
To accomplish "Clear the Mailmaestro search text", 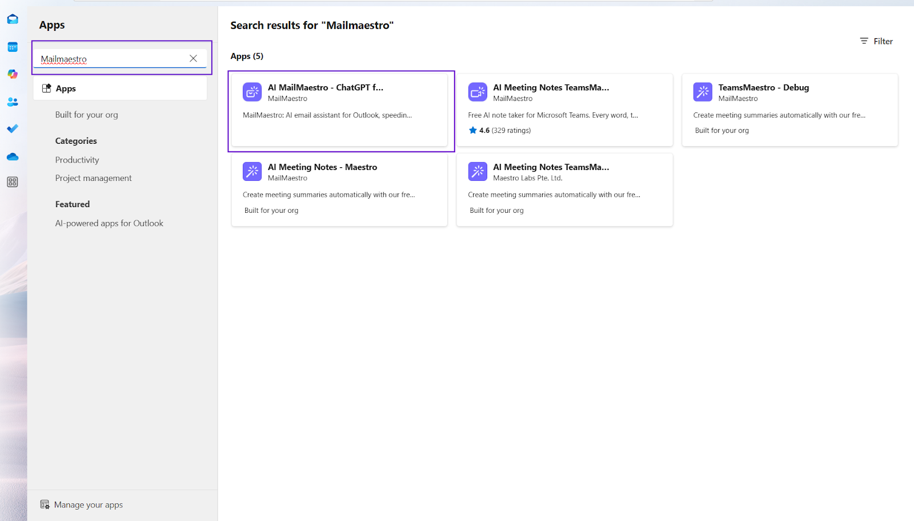I will [x=193, y=58].
